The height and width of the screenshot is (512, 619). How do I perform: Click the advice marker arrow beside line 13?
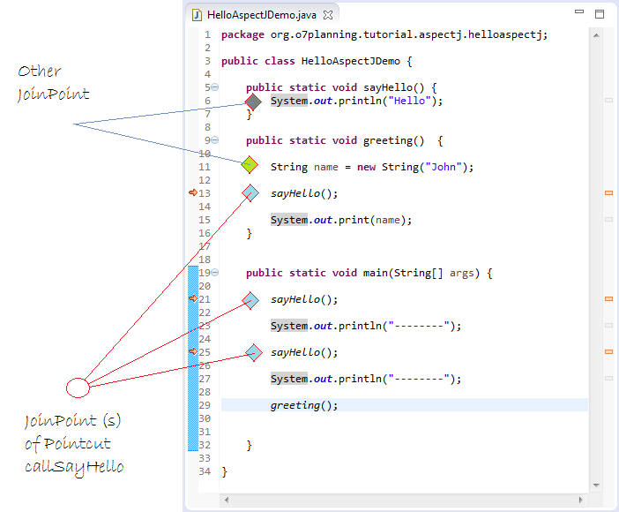click(x=193, y=192)
